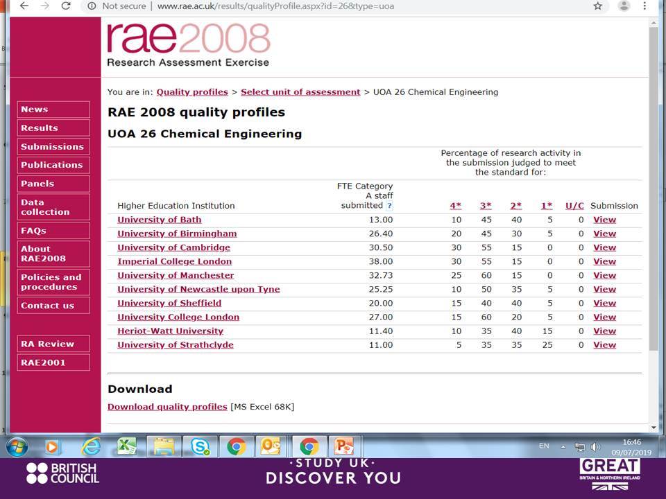
Task: Open University of Cambridge link
Action: 173,248
